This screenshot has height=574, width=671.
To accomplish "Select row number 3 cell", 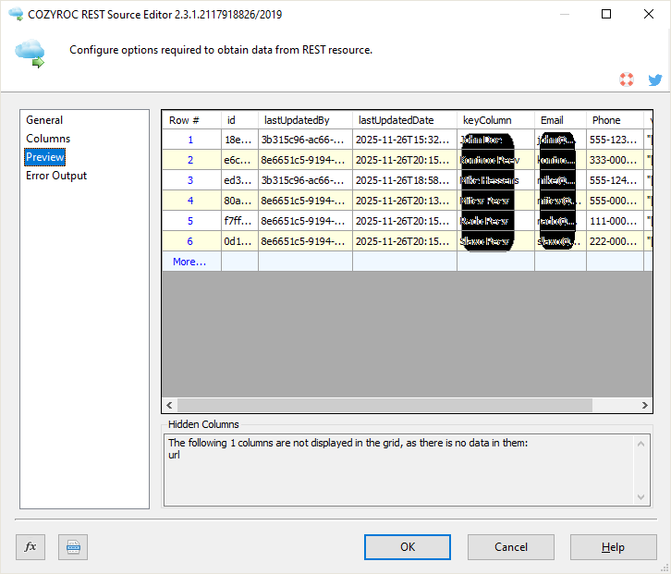I will click(191, 180).
